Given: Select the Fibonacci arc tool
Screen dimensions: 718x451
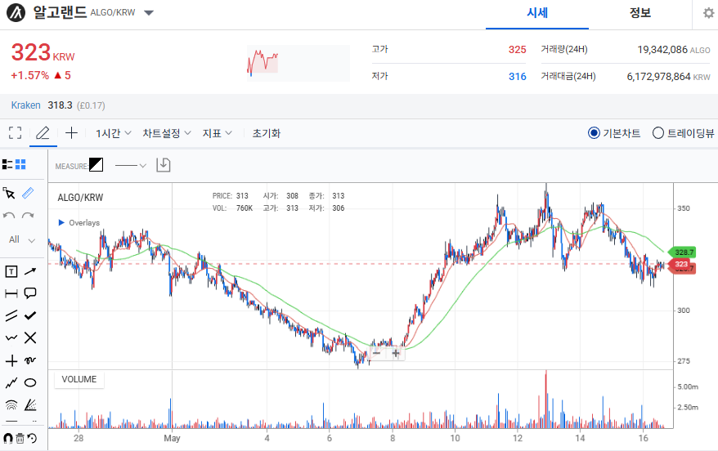Looking at the screenshot, I should (x=11, y=404).
